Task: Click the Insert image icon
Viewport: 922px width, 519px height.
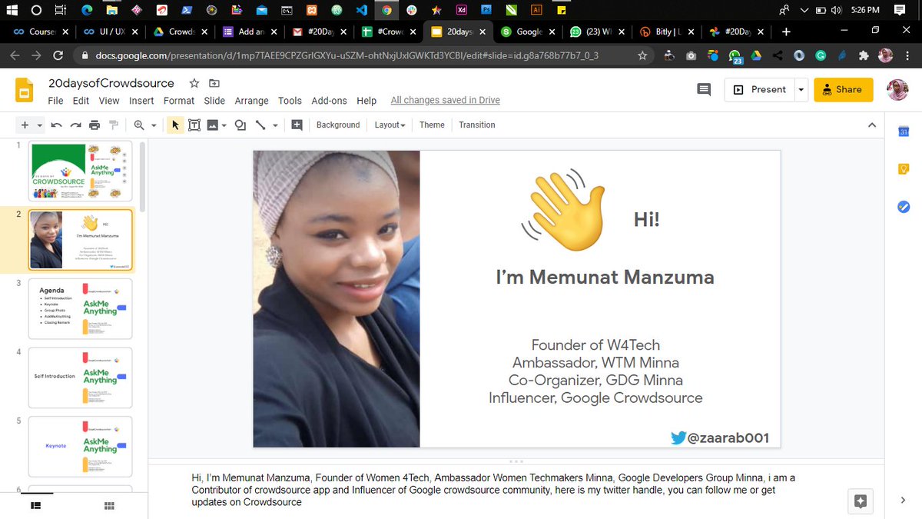Action: (x=213, y=125)
